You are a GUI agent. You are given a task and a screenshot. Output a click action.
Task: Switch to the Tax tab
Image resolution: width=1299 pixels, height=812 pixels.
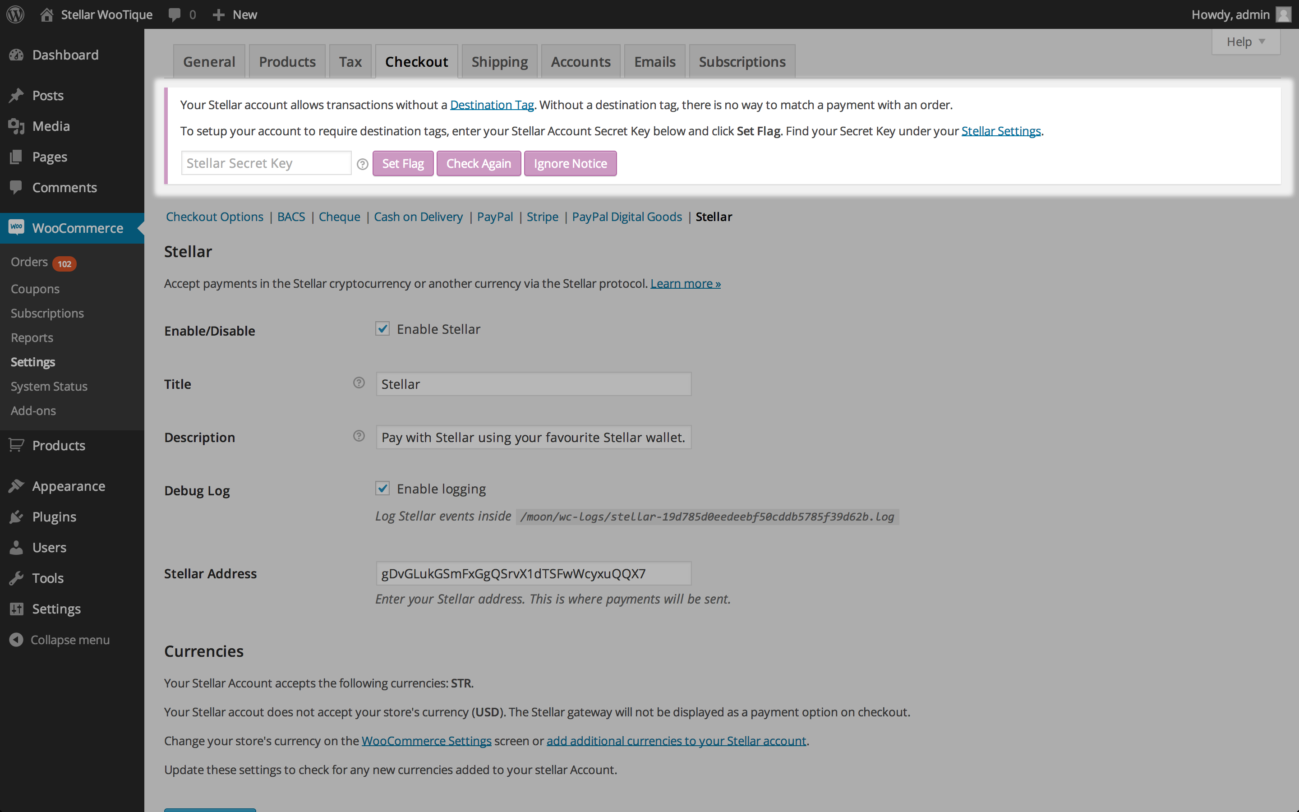coord(350,62)
